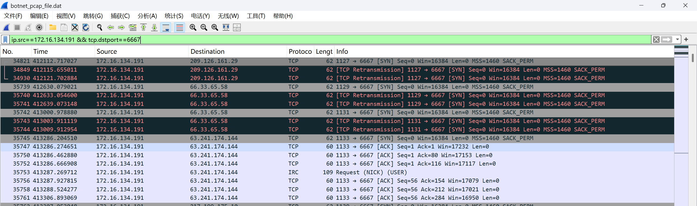Screen dimensions: 697x206
Task: Click the stop capture icon
Action: click(17, 27)
